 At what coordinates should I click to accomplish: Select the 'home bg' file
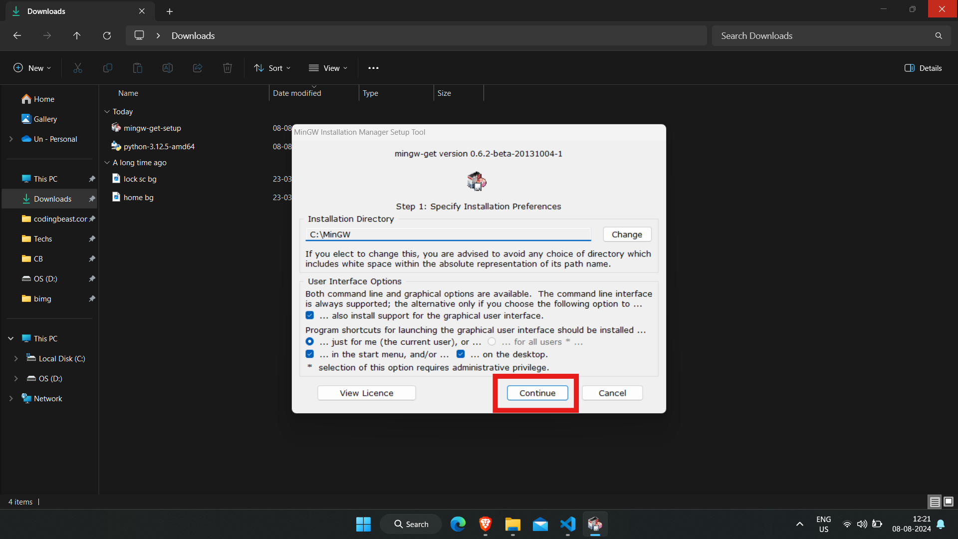coord(138,197)
